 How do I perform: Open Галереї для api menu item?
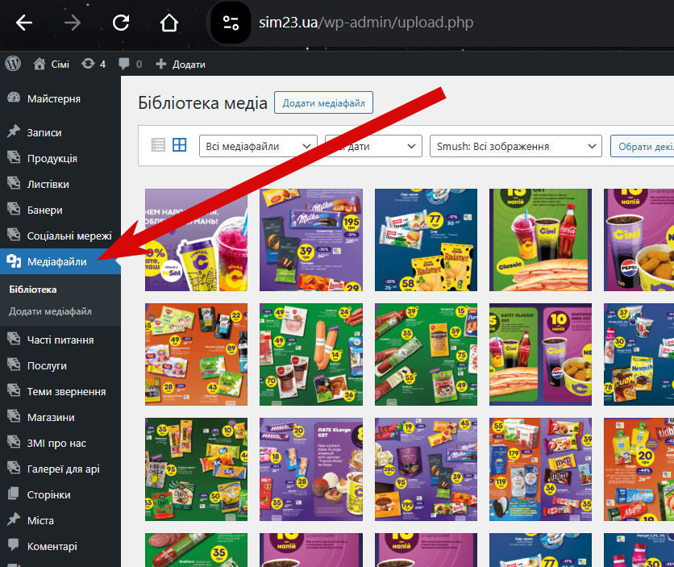[x=63, y=469]
